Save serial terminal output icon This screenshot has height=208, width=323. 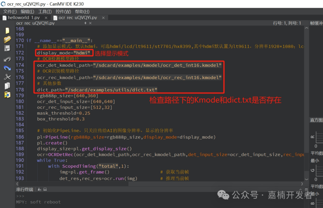tap(45, 189)
